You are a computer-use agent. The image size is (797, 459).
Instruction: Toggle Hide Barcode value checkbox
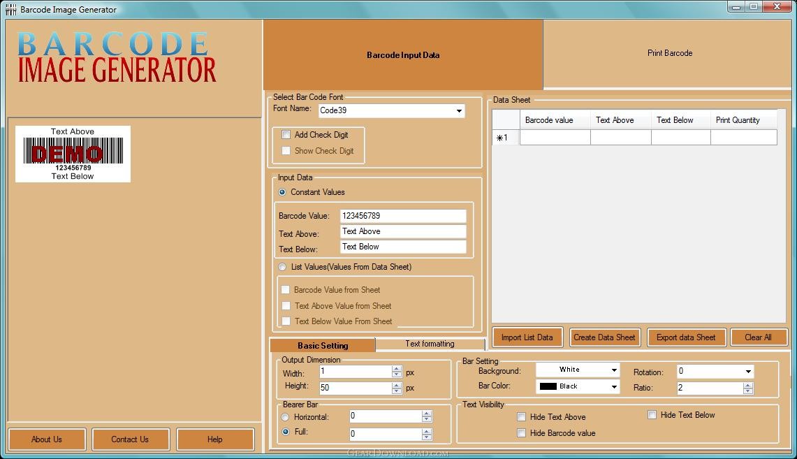(521, 433)
